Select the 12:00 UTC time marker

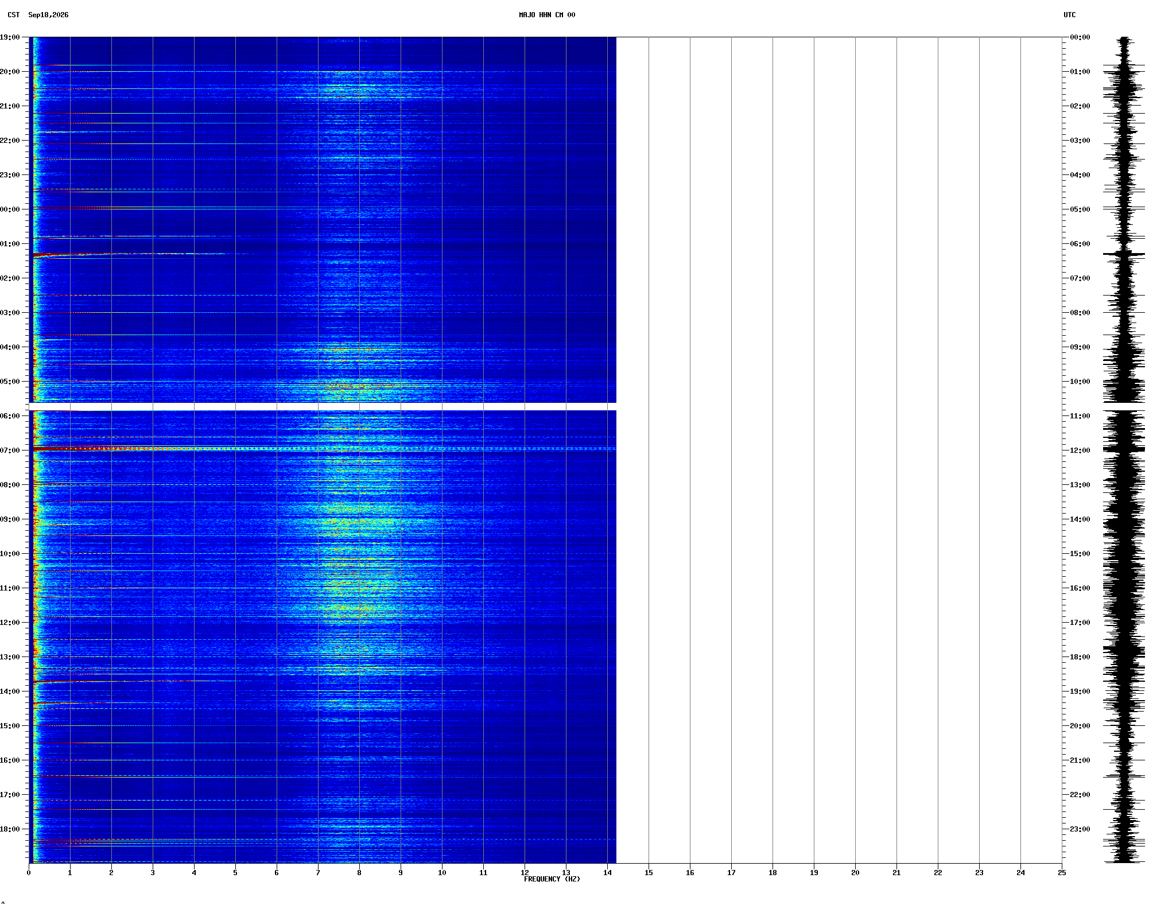pyautogui.click(x=1080, y=450)
